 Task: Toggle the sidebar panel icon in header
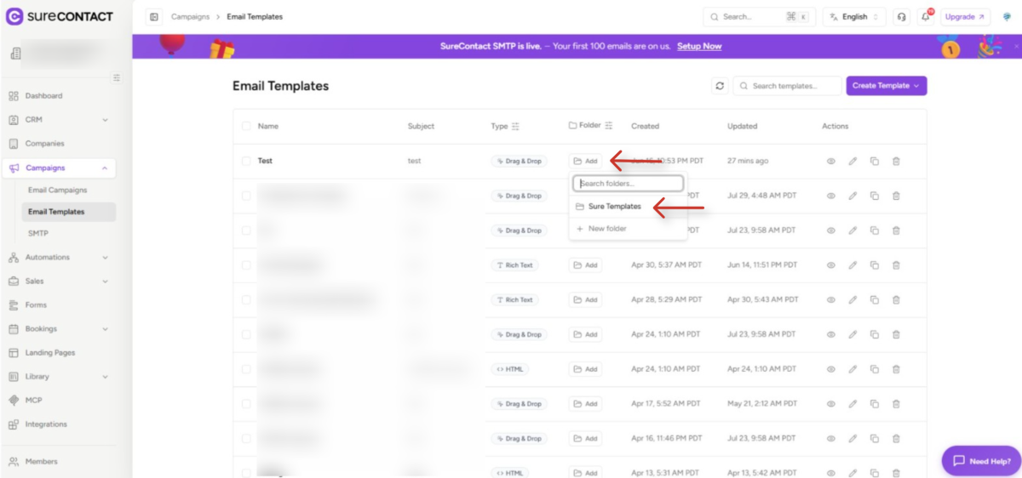153,17
